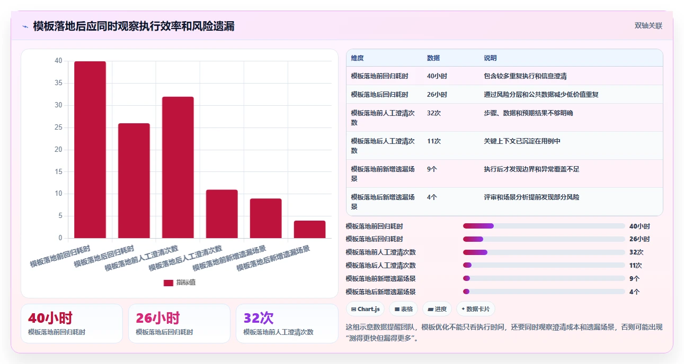Image resolution: width=684 pixels, height=364 pixels.
Task: Select the 表格 chip
Action: (403, 309)
